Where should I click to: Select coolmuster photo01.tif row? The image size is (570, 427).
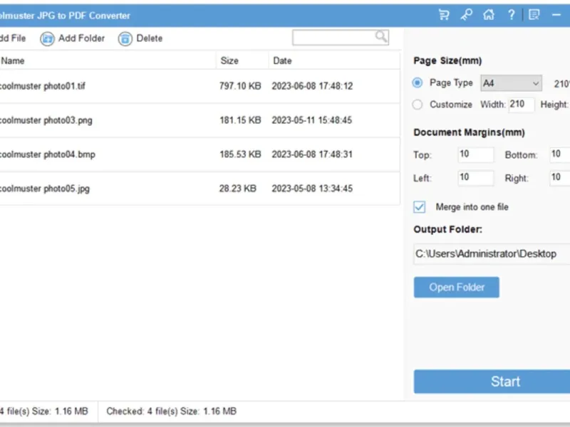click(x=200, y=86)
